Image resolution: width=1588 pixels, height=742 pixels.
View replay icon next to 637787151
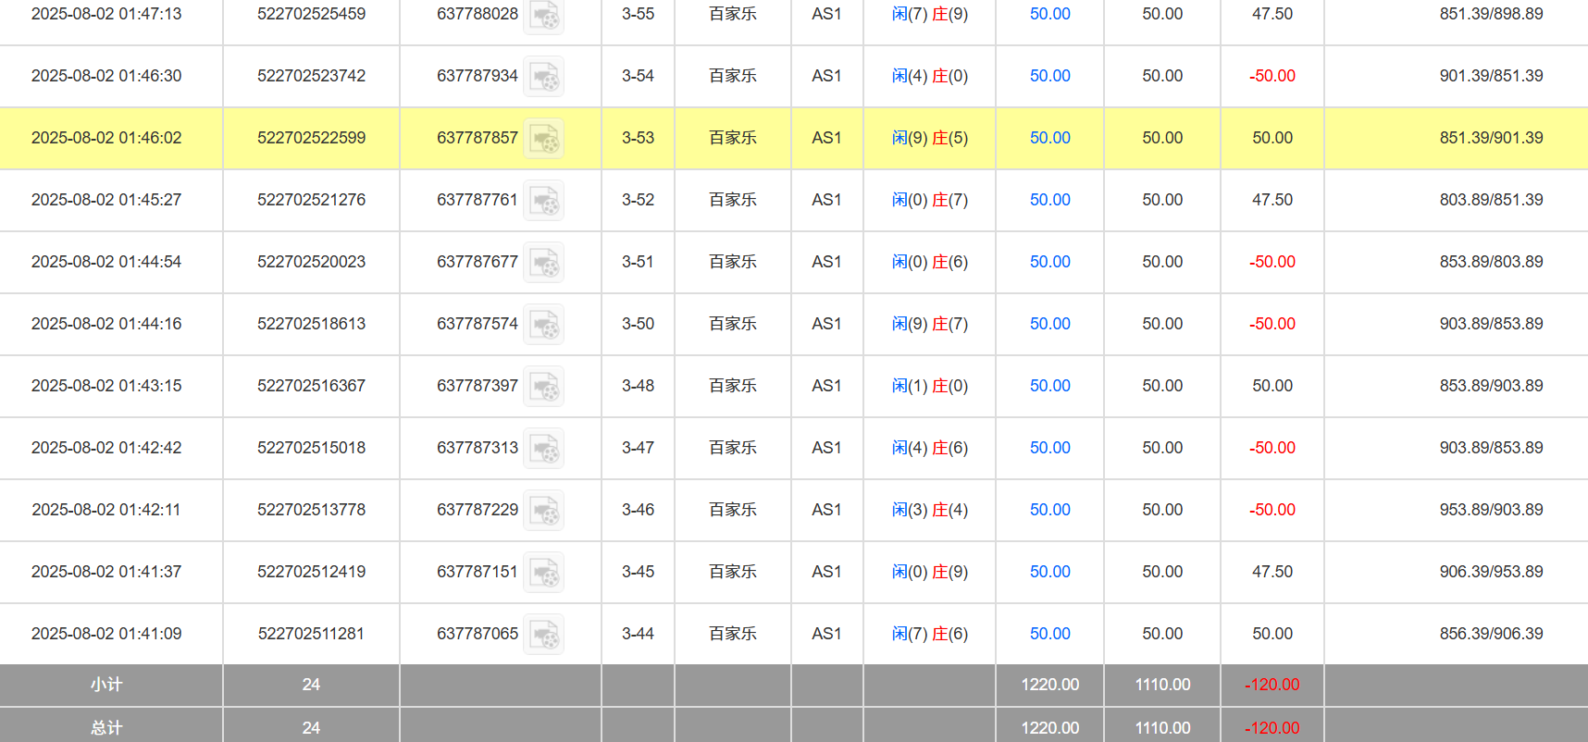pyautogui.click(x=544, y=573)
